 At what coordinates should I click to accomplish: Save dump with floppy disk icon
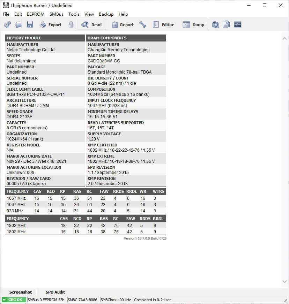pyautogui.click(x=30, y=25)
